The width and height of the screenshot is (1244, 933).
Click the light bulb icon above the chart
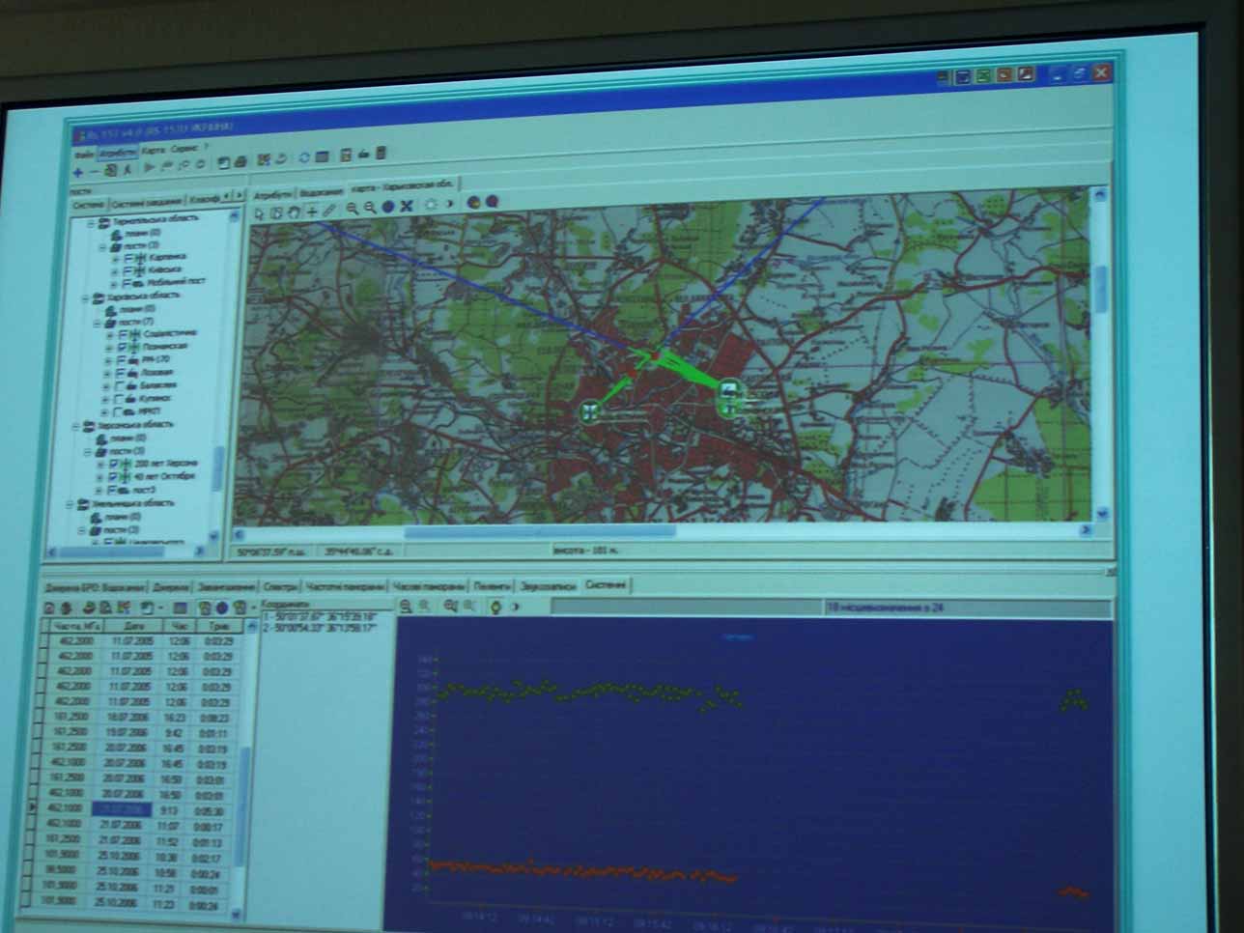tap(495, 607)
